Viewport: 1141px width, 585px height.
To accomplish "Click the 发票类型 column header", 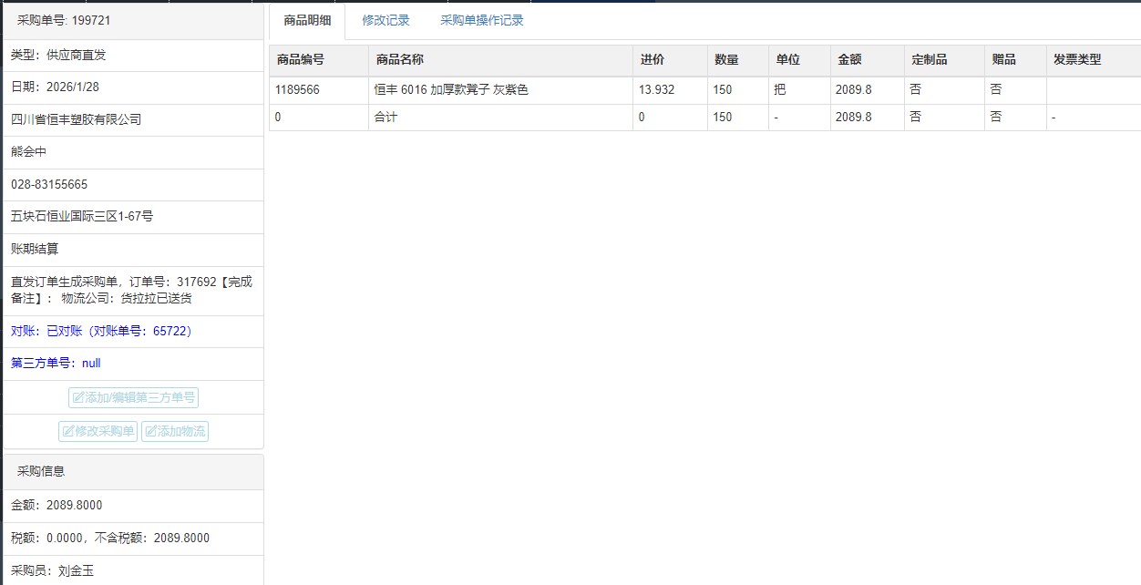I will pos(1077,60).
